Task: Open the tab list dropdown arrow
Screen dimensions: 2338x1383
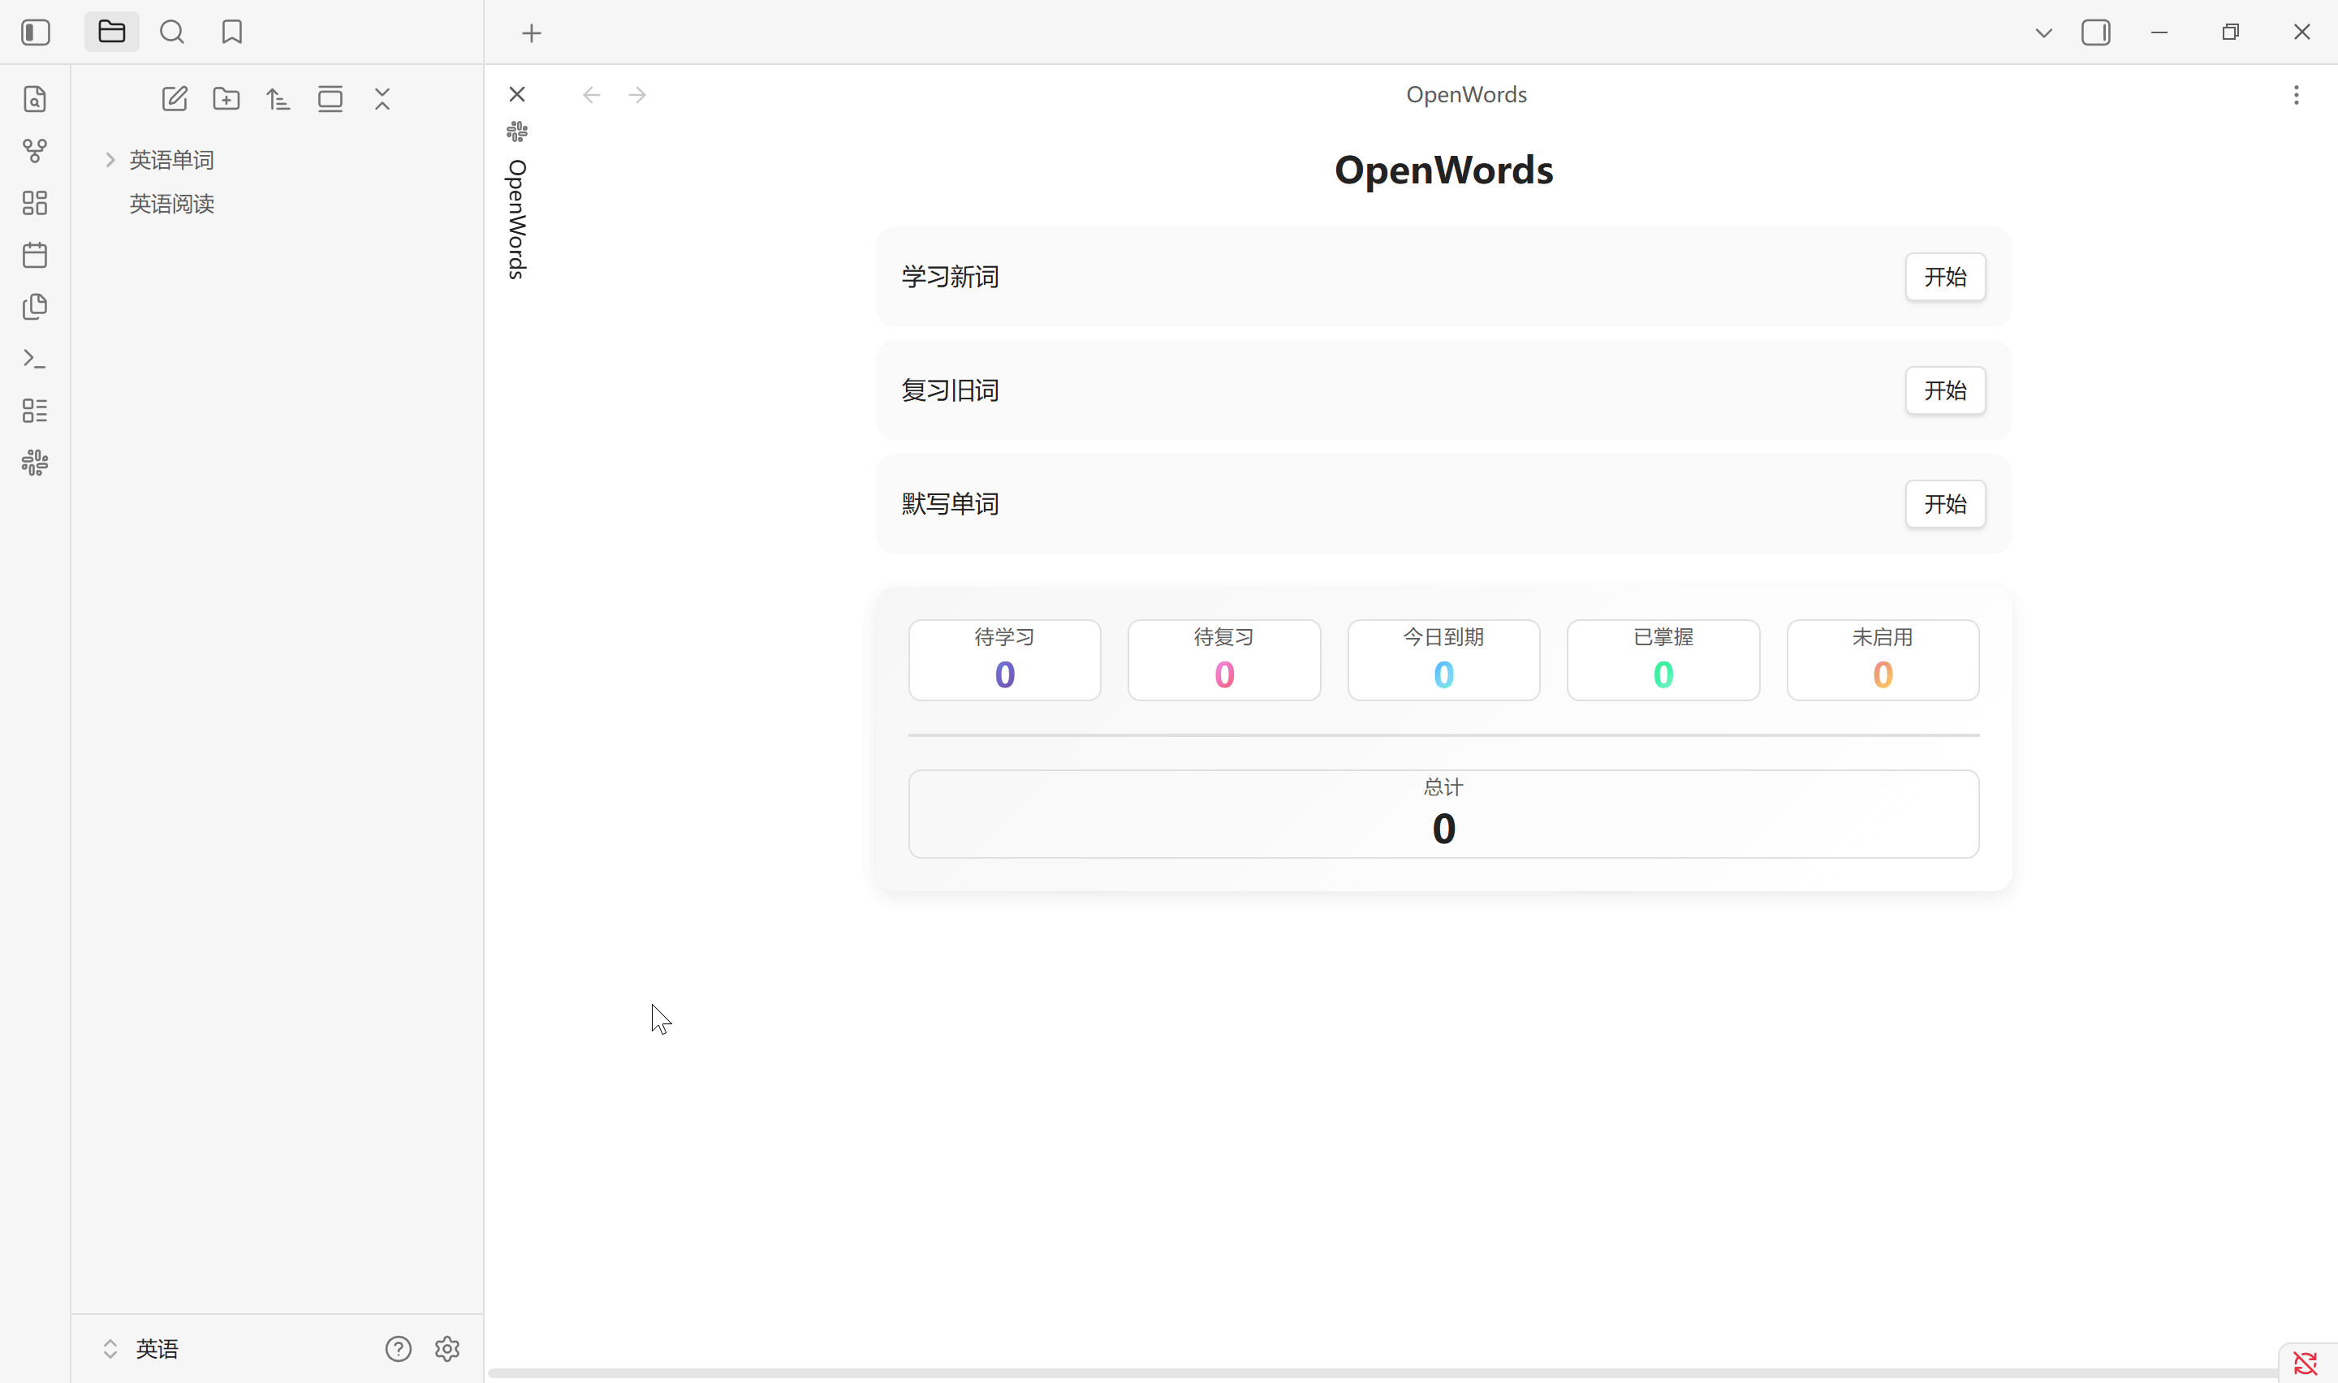Action: click(2043, 32)
